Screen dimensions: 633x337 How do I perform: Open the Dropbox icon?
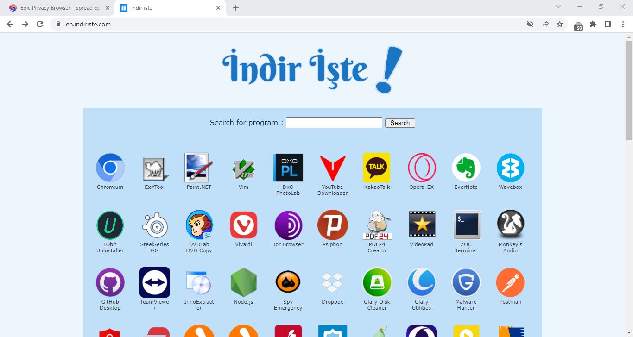click(x=333, y=282)
